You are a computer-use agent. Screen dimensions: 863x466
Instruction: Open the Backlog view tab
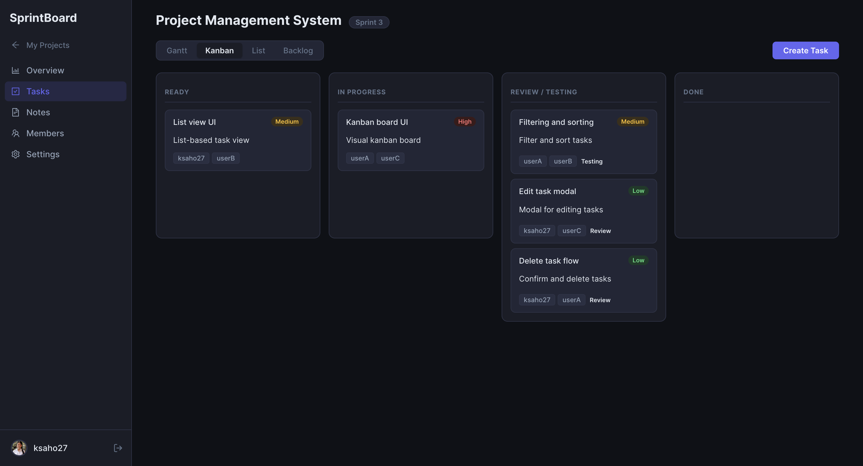tap(298, 50)
